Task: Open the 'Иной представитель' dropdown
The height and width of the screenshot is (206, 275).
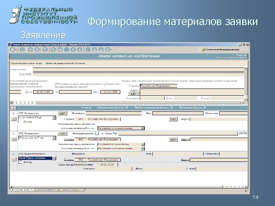Action: (x=54, y=158)
